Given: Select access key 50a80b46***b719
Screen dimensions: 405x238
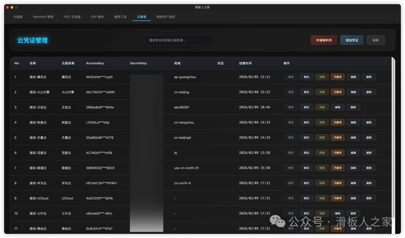Looking at the screenshot, I should coord(99,138).
